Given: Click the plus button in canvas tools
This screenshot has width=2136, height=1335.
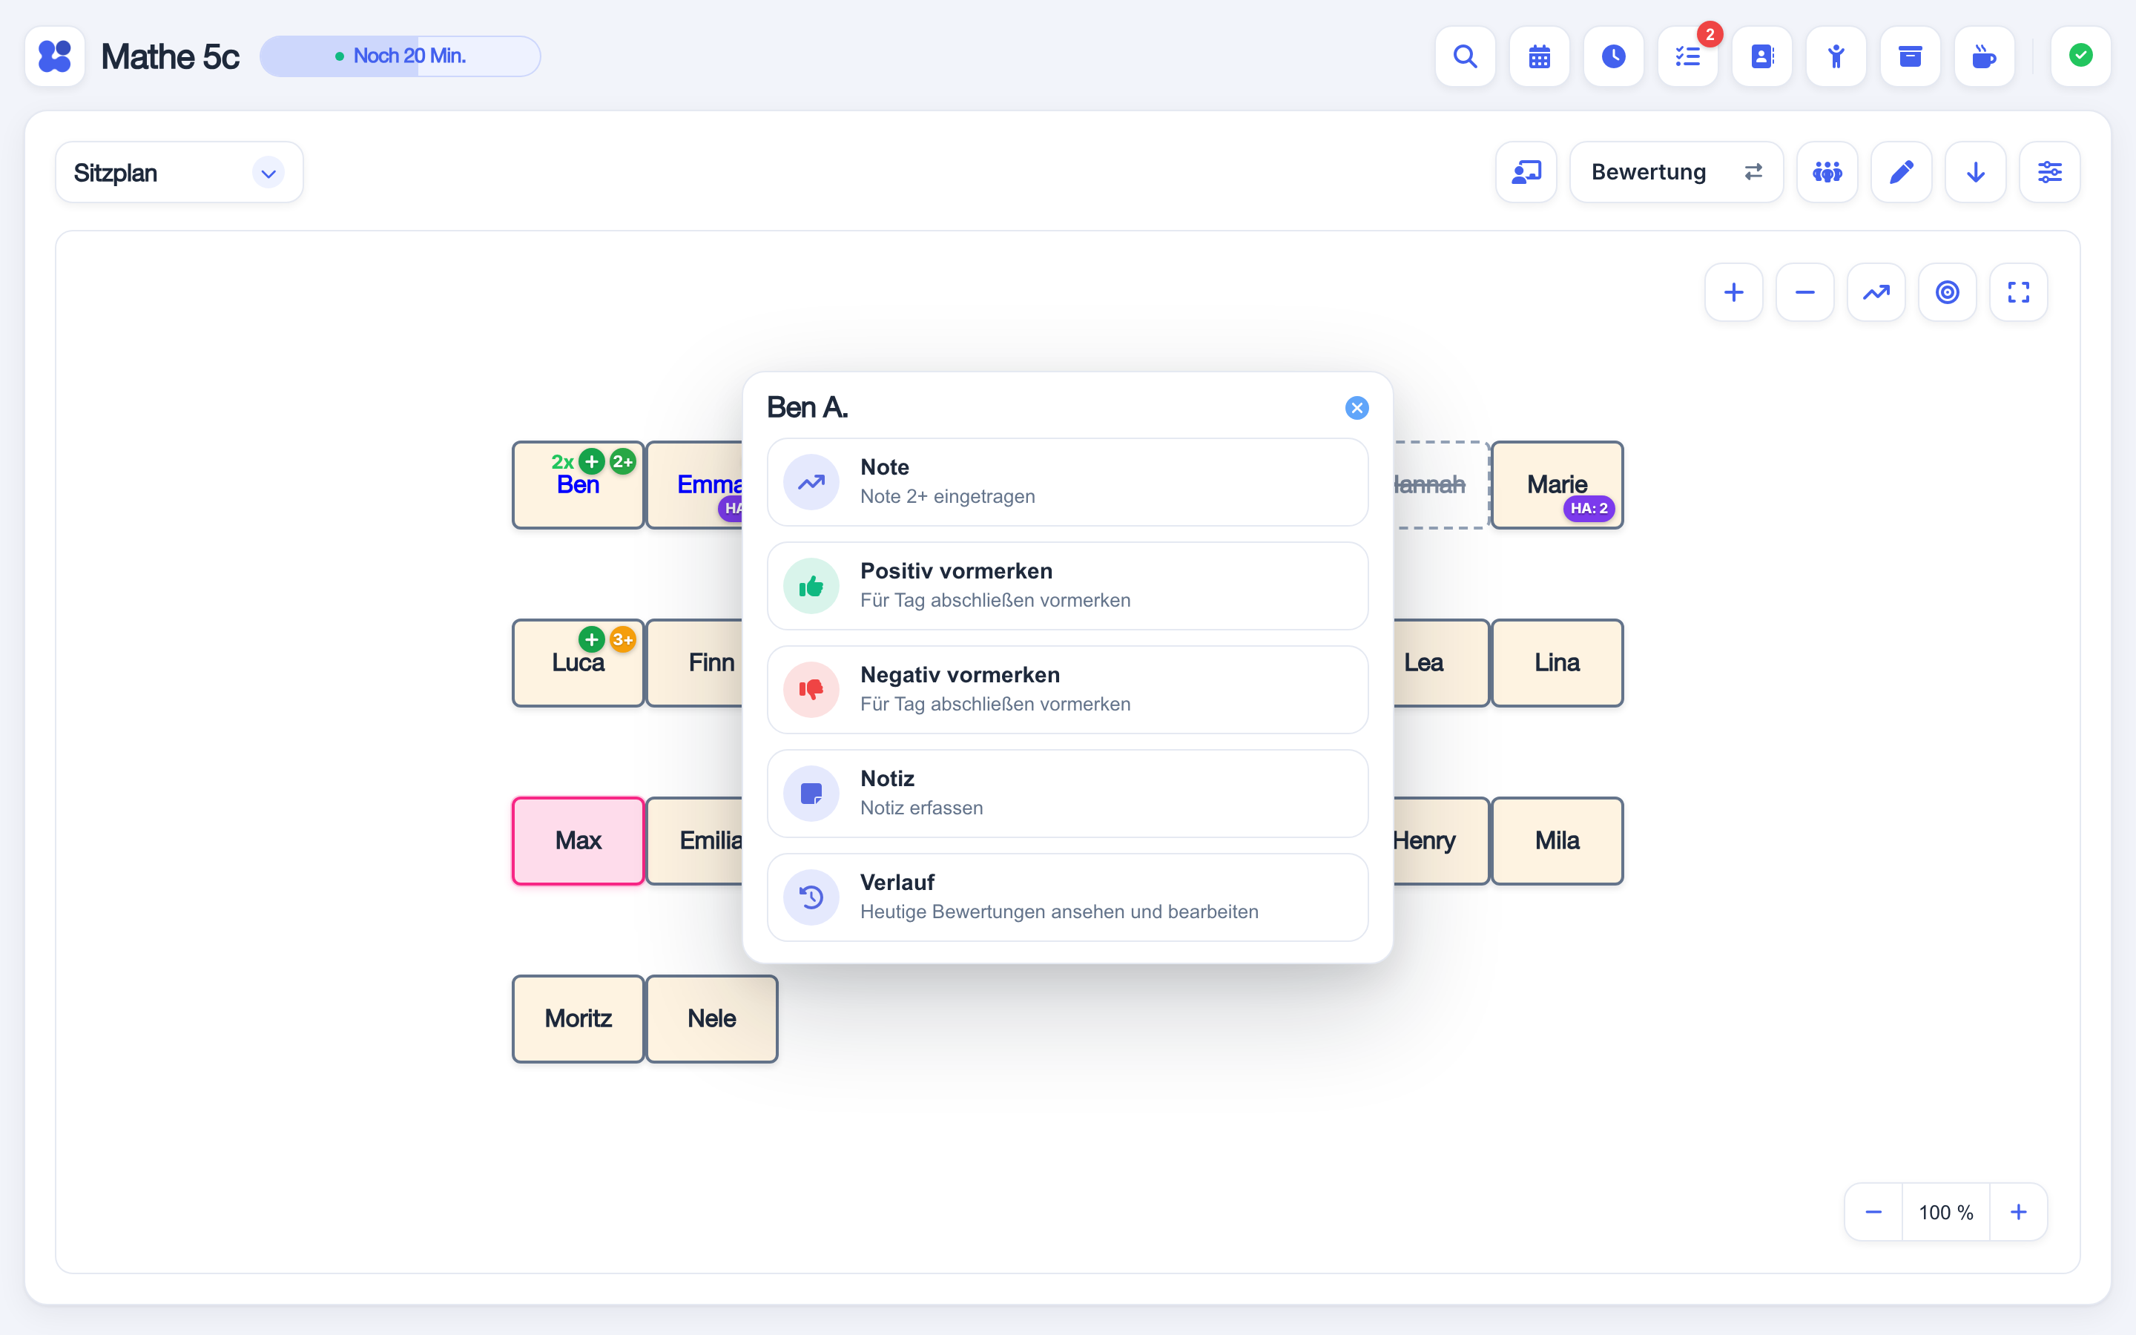Looking at the screenshot, I should point(1733,292).
